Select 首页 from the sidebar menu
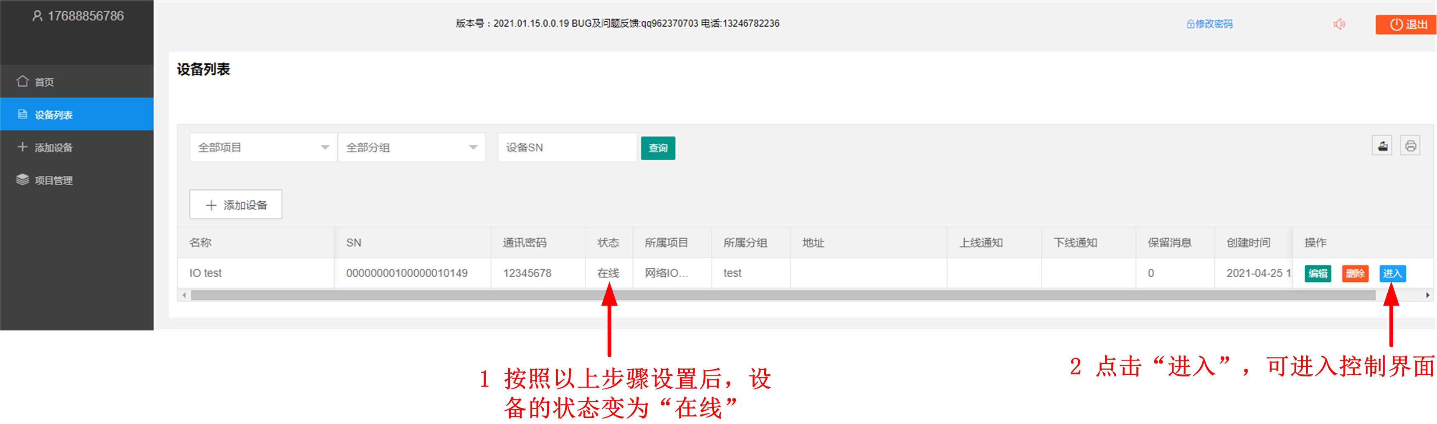Screen dimensions: 1437x424 tap(44, 81)
